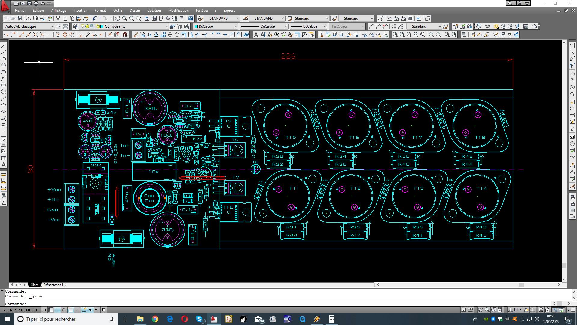Open Chrome from the taskbar
The height and width of the screenshot is (325, 577).
(155, 319)
